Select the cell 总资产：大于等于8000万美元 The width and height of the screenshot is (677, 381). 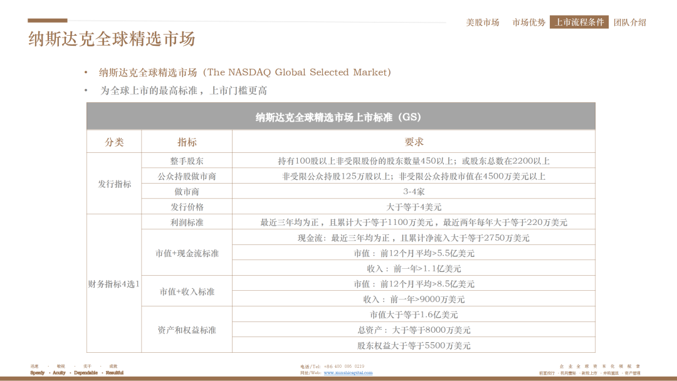[x=414, y=330]
